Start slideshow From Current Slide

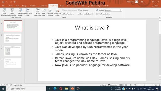(x=12, y=12)
